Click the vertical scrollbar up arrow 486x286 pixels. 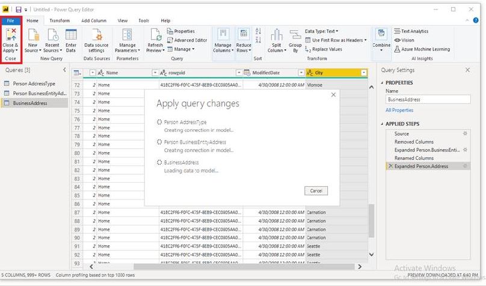371,87
